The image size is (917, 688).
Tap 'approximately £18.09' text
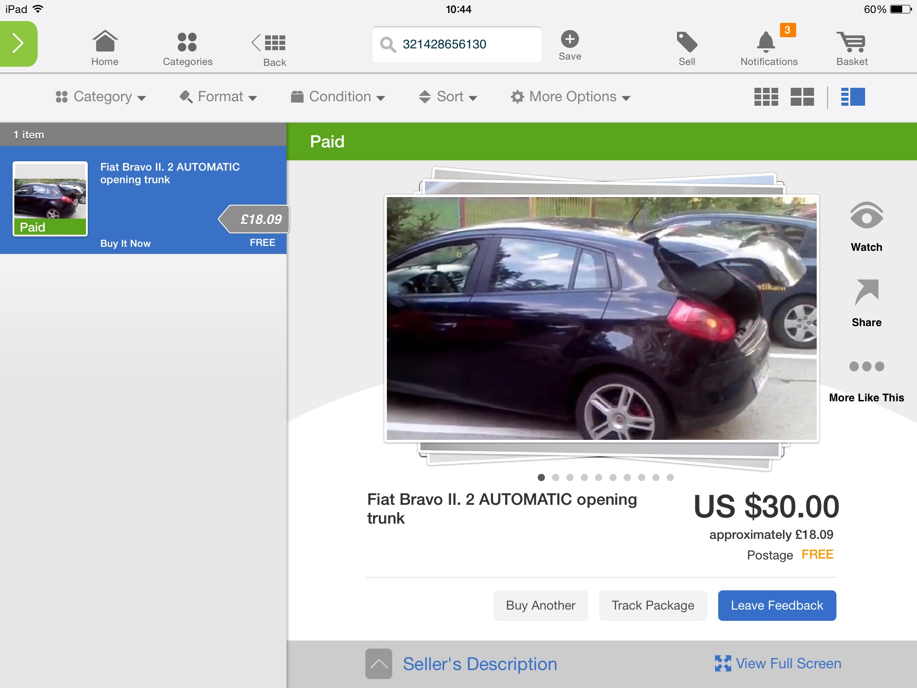coord(771,535)
